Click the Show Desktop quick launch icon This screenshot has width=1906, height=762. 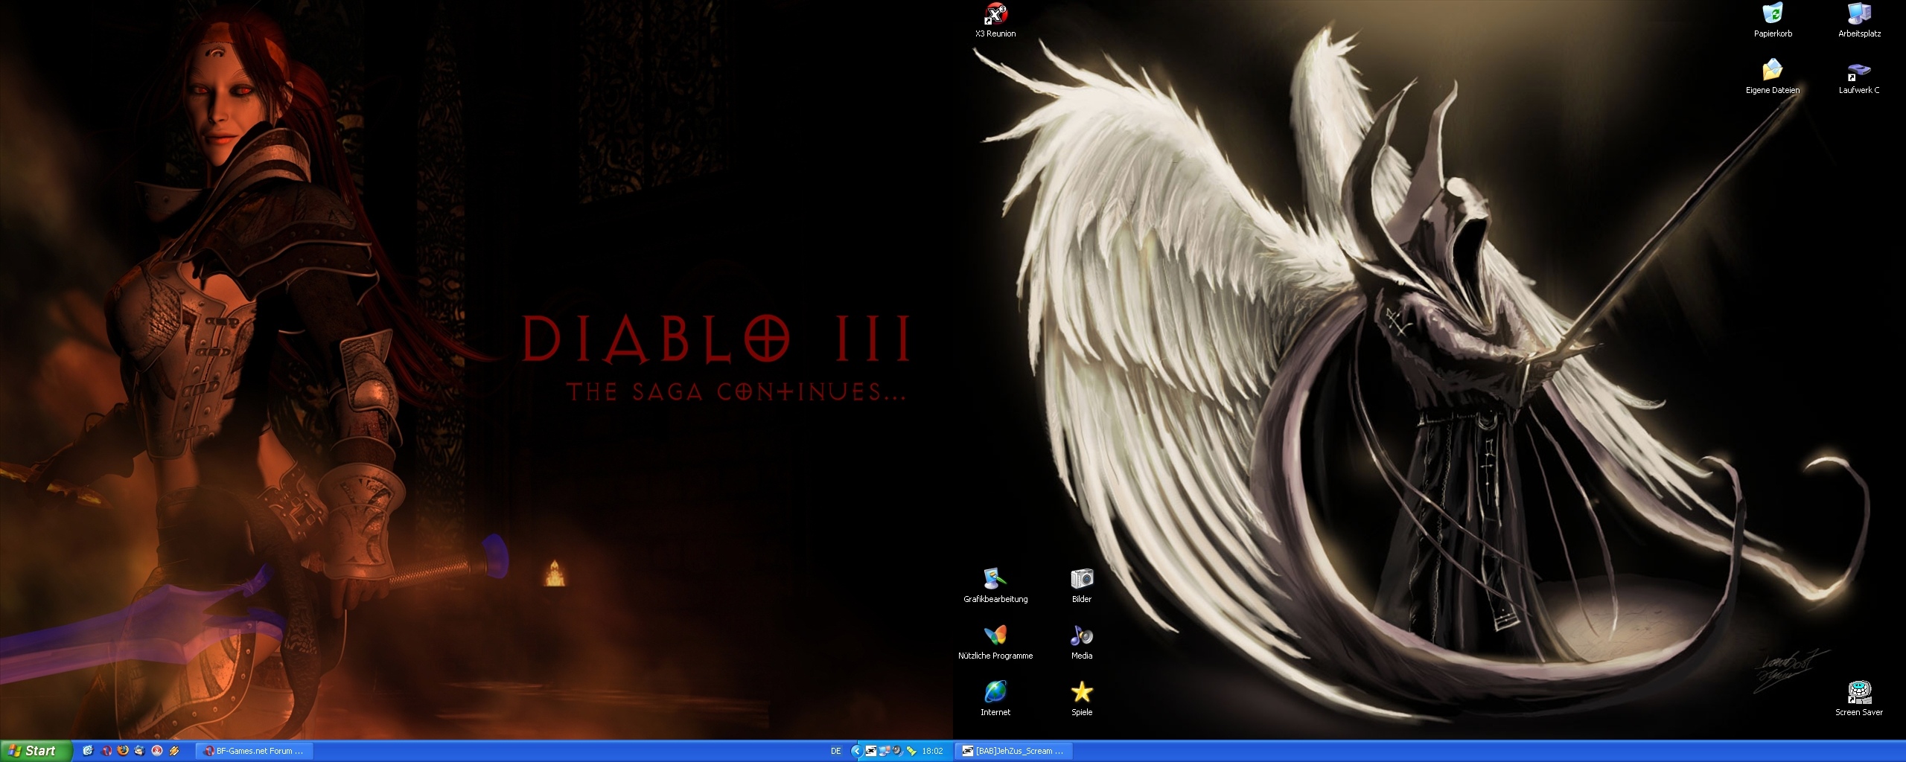88,751
